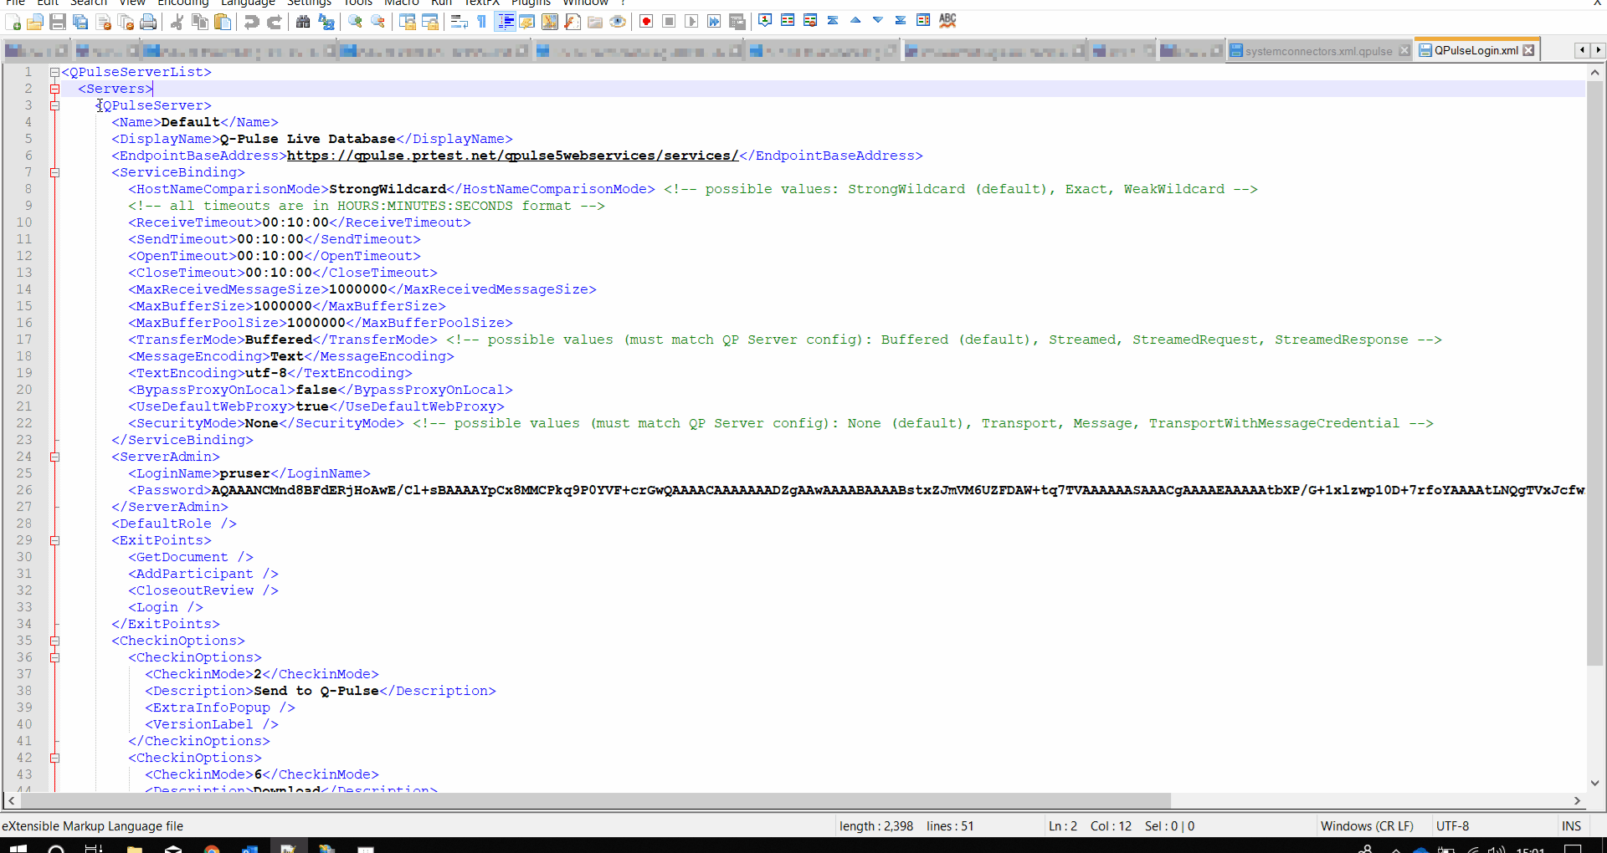The image size is (1607, 853).
Task: Click Windows (CR LF) in the status bar
Action: [1367, 826]
